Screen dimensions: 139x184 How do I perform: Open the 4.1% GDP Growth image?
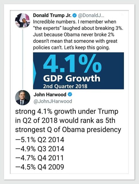(x=79, y=71)
